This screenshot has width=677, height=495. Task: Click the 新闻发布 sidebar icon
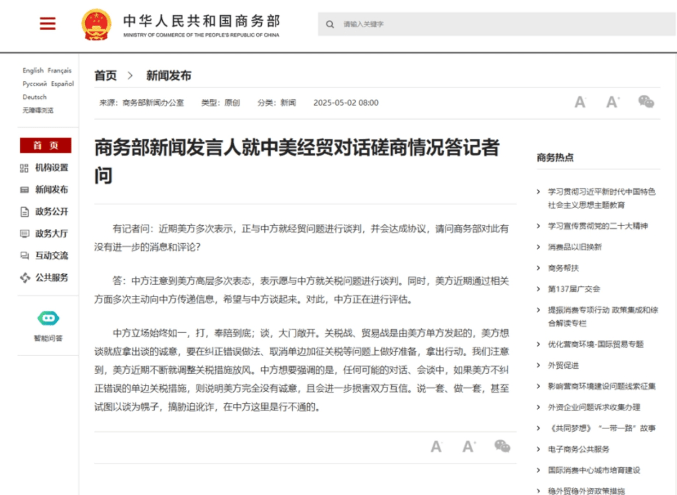24,190
